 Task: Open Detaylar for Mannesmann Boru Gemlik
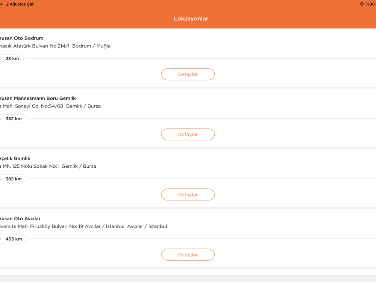tap(188, 135)
